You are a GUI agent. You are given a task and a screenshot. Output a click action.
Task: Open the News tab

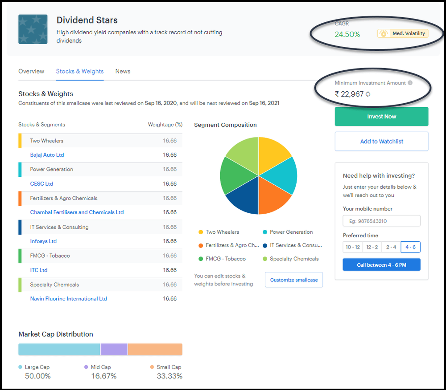click(x=123, y=71)
